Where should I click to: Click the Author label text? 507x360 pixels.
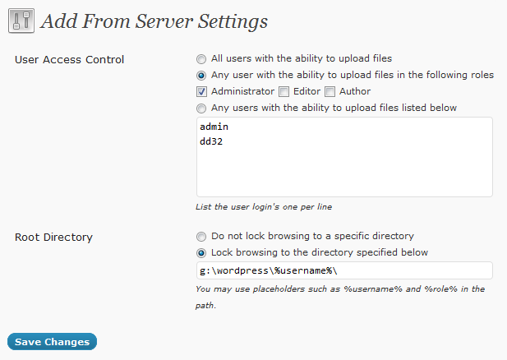[355, 91]
